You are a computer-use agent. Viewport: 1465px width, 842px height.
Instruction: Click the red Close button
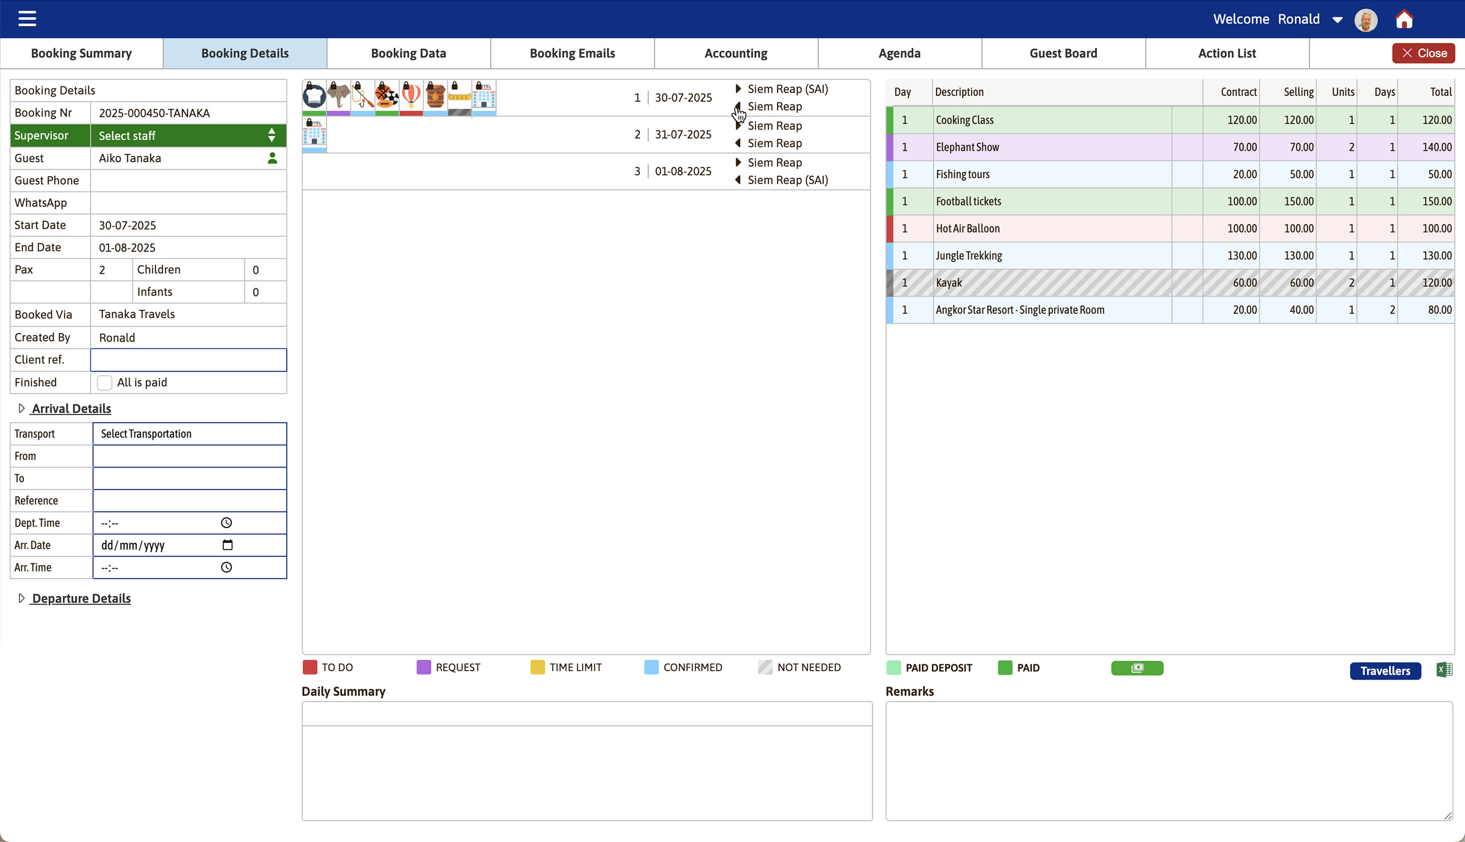(1423, 53)
